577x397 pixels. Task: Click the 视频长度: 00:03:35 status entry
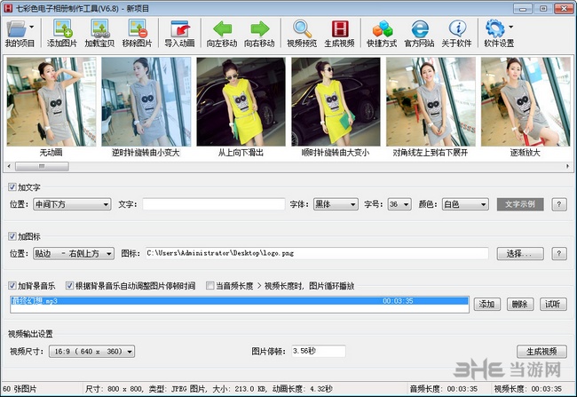tap(528, 389)
